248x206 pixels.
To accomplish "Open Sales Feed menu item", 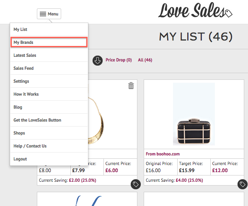I will pyautogui.click(x=49, y=68).
